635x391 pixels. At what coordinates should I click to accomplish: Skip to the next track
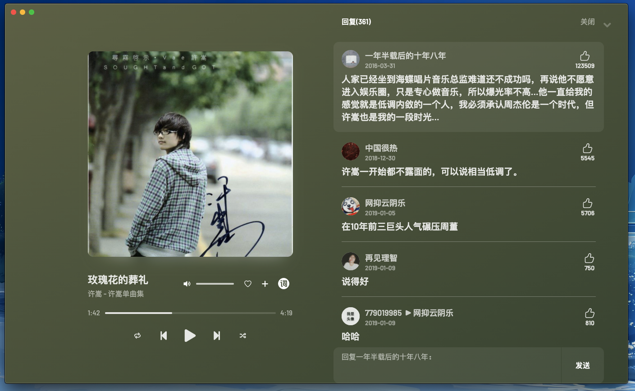pos(217,336)
